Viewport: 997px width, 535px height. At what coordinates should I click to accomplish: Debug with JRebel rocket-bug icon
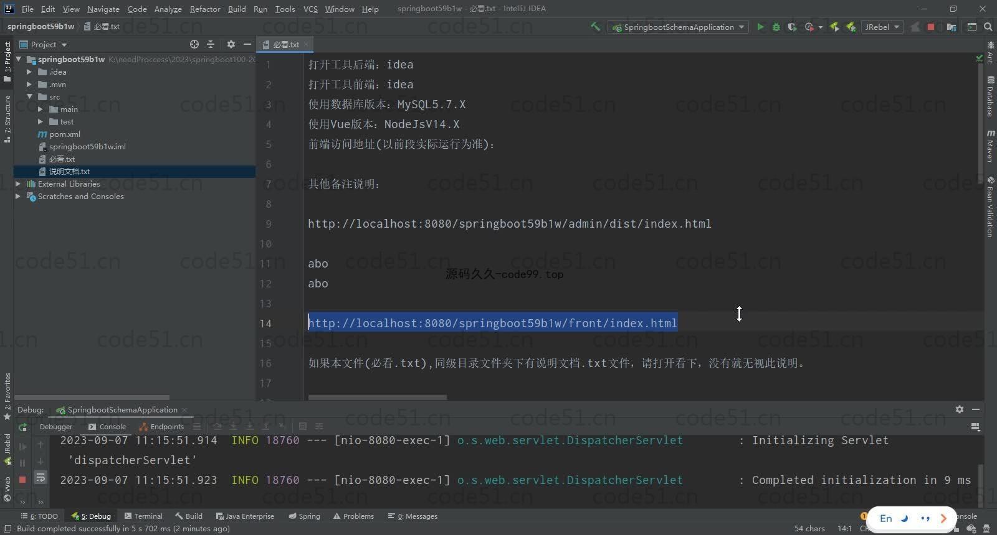point(851,27)
